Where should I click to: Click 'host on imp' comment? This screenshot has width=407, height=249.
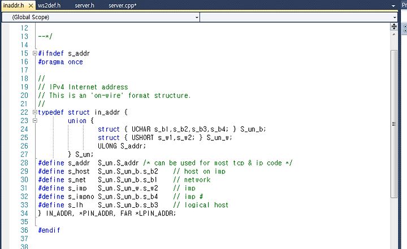point(205,172)
